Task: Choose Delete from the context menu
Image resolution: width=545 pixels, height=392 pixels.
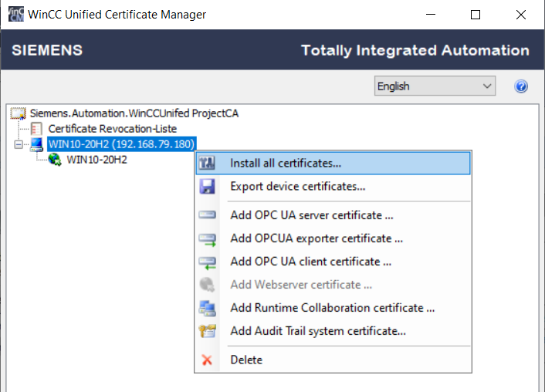Action: [x=333, y=360]
